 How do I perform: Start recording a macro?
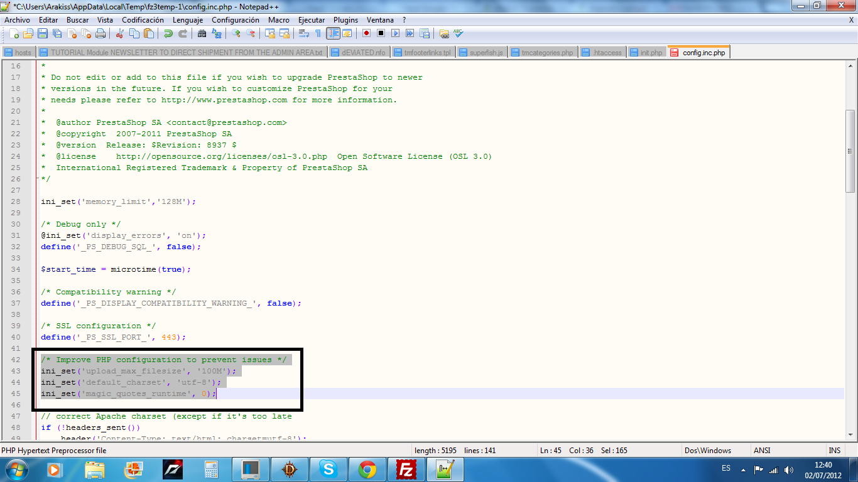click(366, 33)
